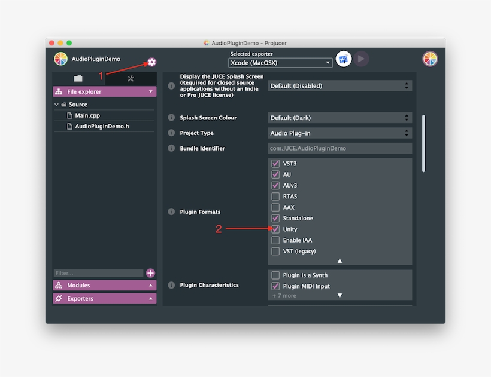Click the green add button near the filter
The image size is (491, 377).
(x=150, y=273)
